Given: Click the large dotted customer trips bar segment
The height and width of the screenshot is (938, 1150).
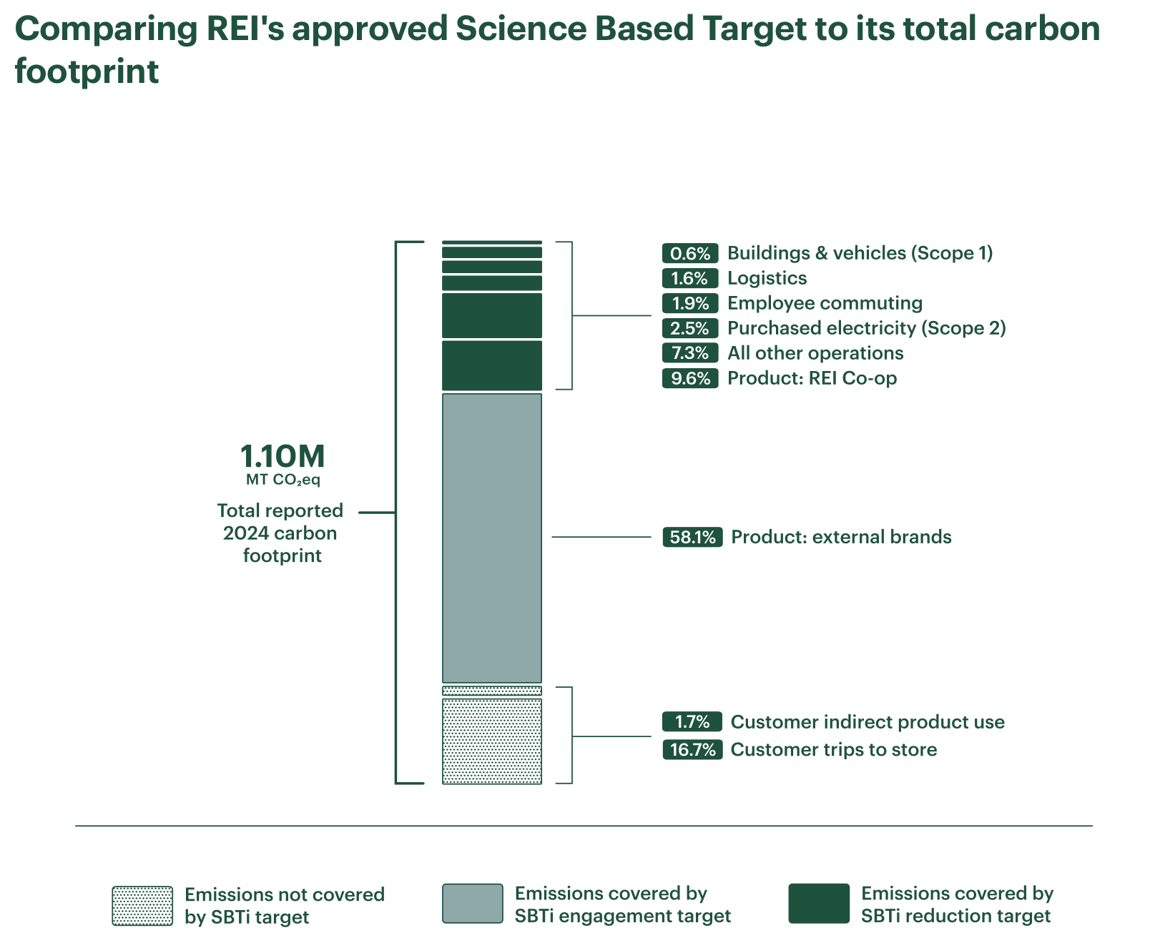Looking at the screenshot, I should click(x=492, y=741).
